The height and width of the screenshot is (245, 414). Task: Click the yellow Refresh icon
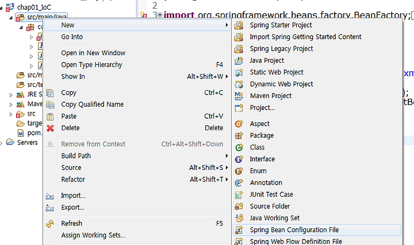[x=50, y=224]
